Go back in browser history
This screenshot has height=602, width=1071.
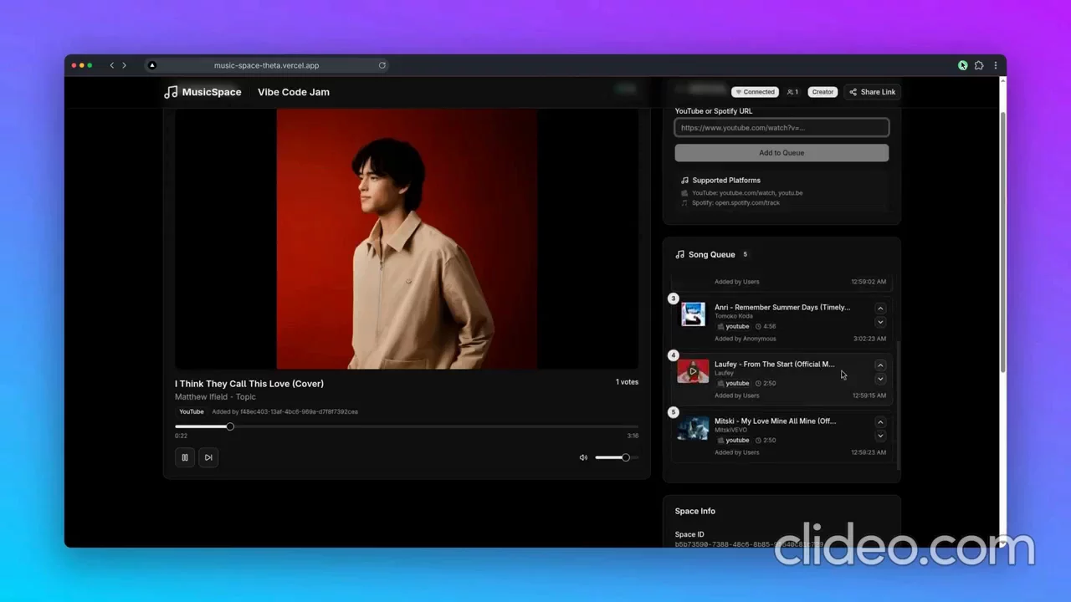pyautogui.click(x=112, y=65)
